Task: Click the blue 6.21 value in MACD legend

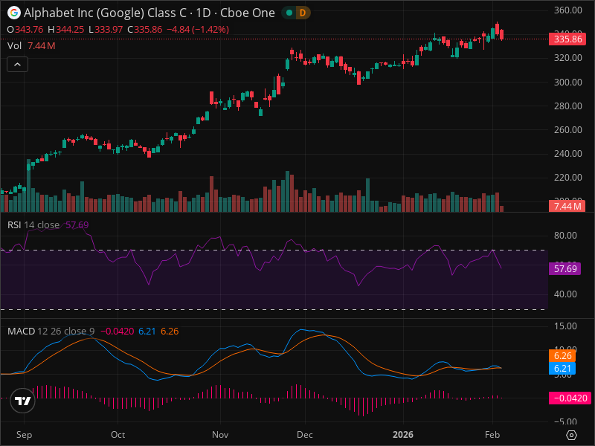Action: (147, 331)
